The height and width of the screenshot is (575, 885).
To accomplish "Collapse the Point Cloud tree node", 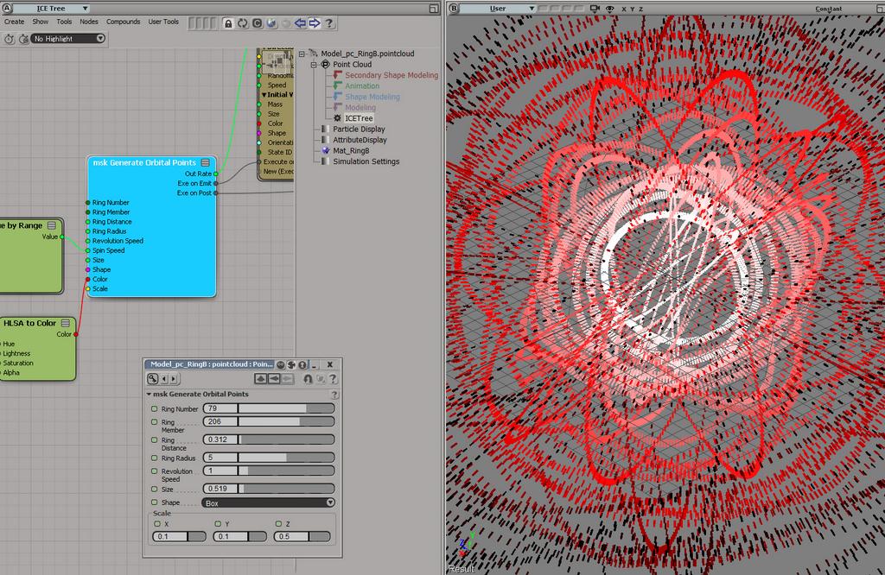I will 315,64.
